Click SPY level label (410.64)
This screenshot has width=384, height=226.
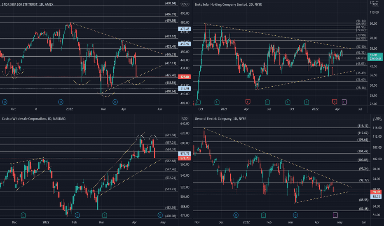[171, 91]
